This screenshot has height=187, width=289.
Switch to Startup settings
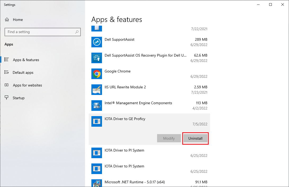pos(19,98)
